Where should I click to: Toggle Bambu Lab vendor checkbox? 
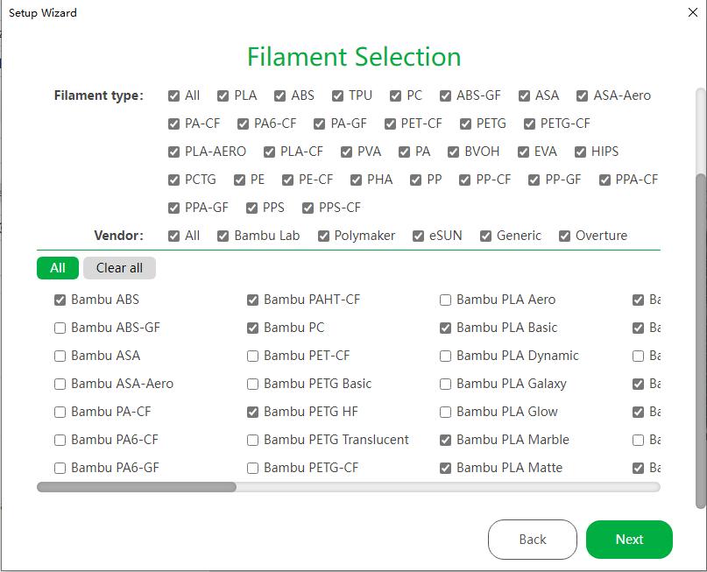[223, 237]
